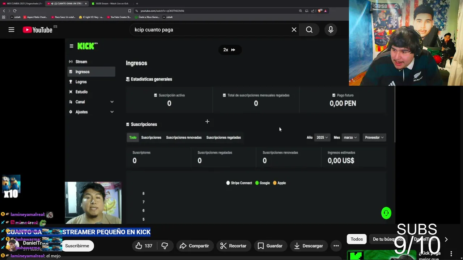This screenshot has height=260, width=463.
Task: Open a new browser tab
Action: click(x=137, y=4)
